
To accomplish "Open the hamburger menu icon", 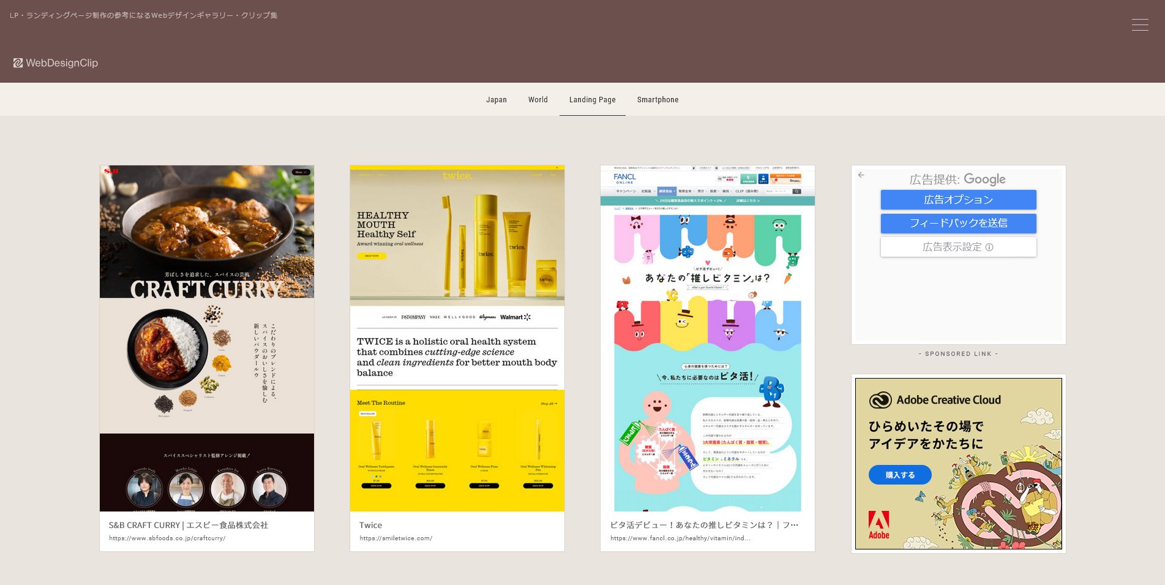I will (x=1139, y=25).
